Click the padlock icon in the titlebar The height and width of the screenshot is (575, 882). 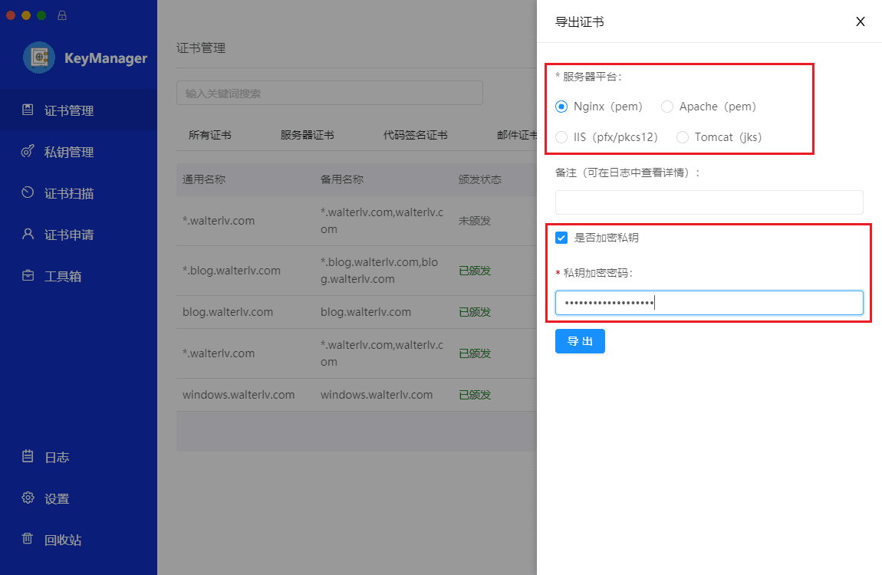[61, 14]
